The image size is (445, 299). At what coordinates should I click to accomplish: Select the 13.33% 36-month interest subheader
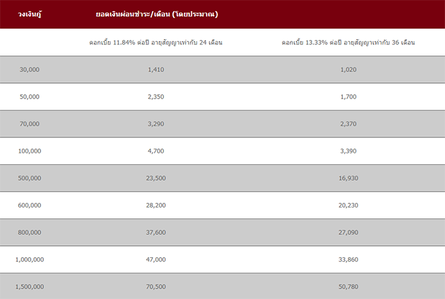(349, 43)
